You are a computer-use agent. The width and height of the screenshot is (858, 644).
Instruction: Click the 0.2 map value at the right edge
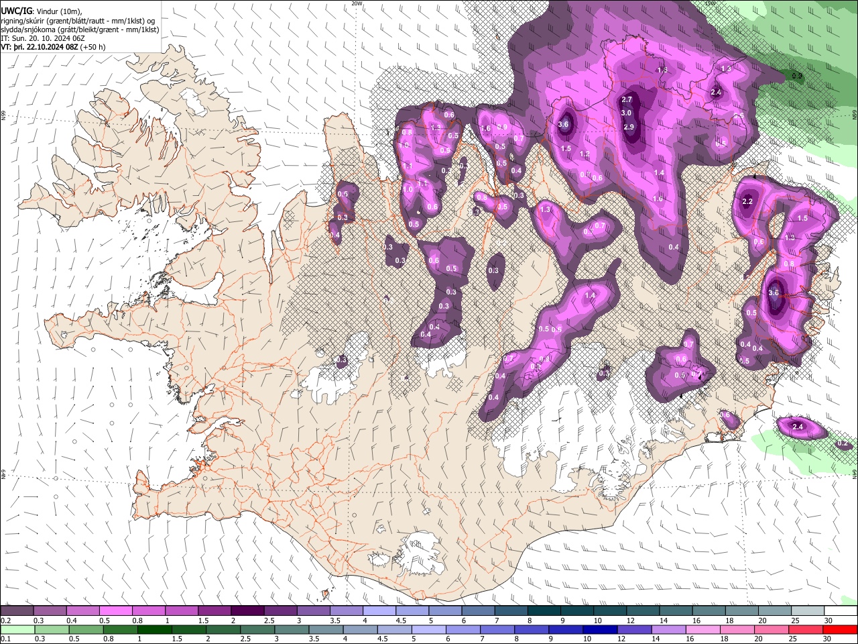(843, 443)
